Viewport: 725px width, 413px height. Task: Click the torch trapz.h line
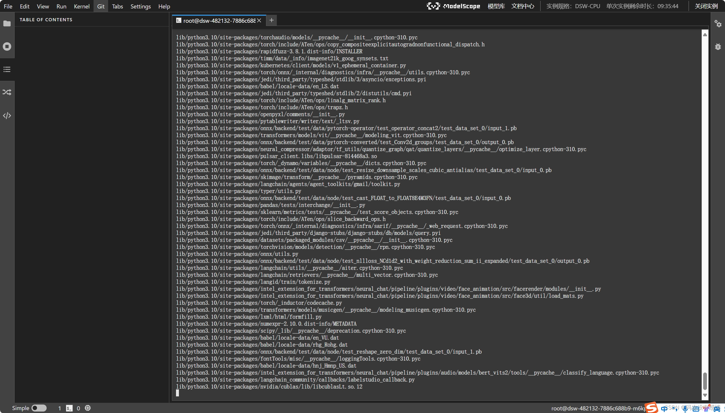pos(262,107)
